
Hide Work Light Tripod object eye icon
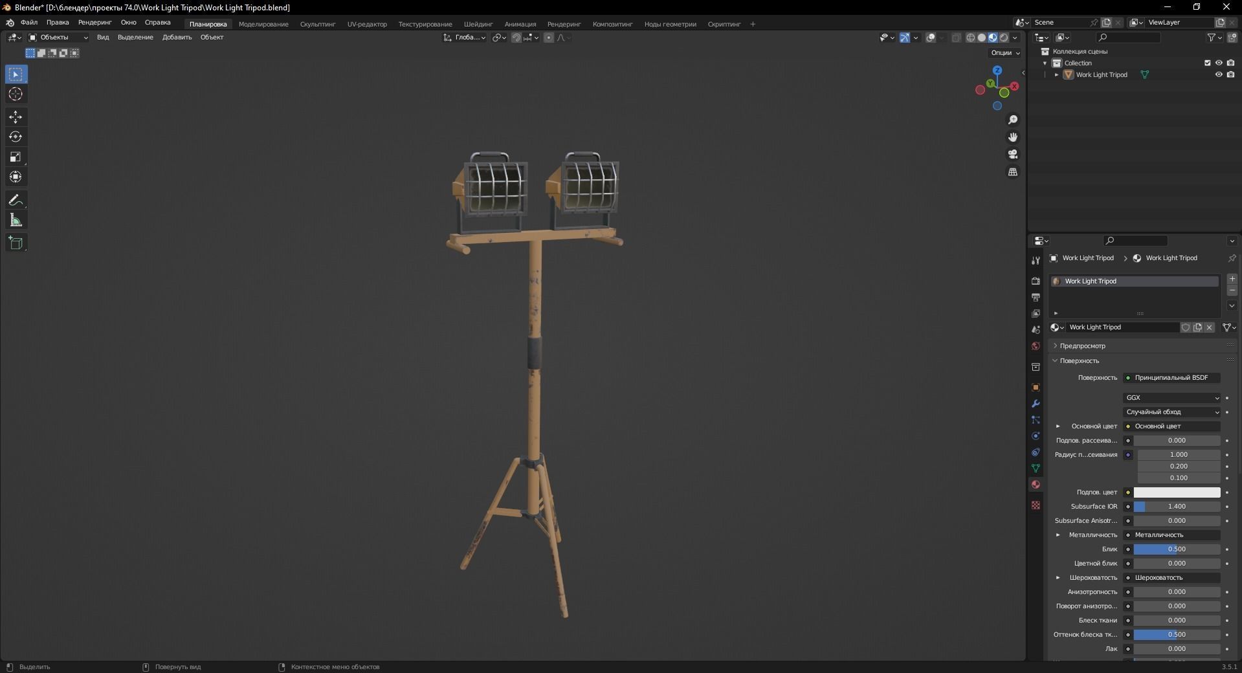(x=1219, y=75)
